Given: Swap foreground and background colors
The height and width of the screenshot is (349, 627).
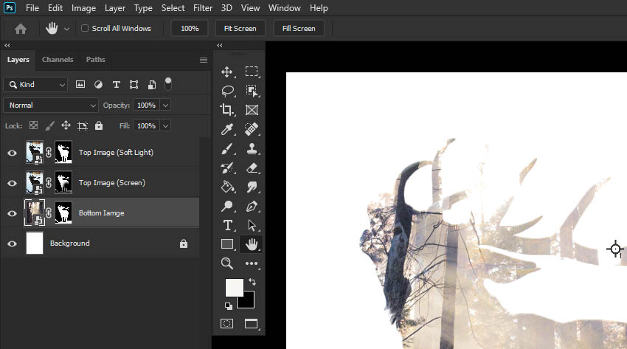Looking at the screenshot, I should [x=252, y=282].
